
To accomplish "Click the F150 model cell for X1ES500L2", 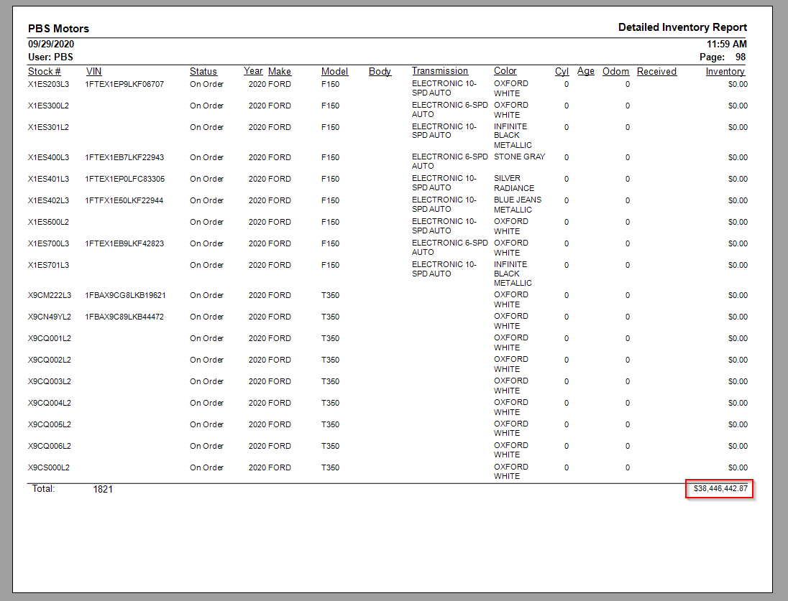I will 330,223.
